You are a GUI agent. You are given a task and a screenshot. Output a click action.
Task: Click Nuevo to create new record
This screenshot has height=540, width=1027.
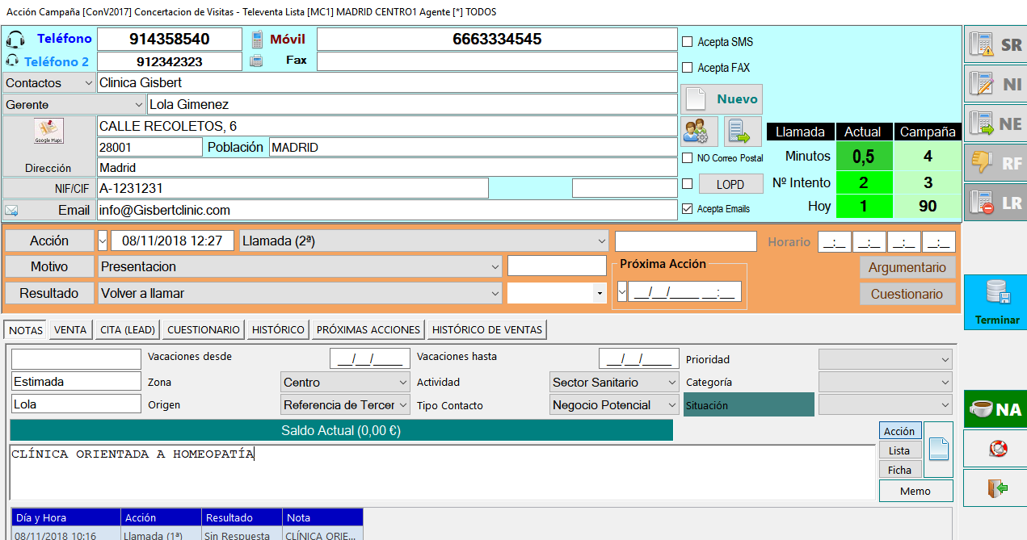tap(722, 99)
